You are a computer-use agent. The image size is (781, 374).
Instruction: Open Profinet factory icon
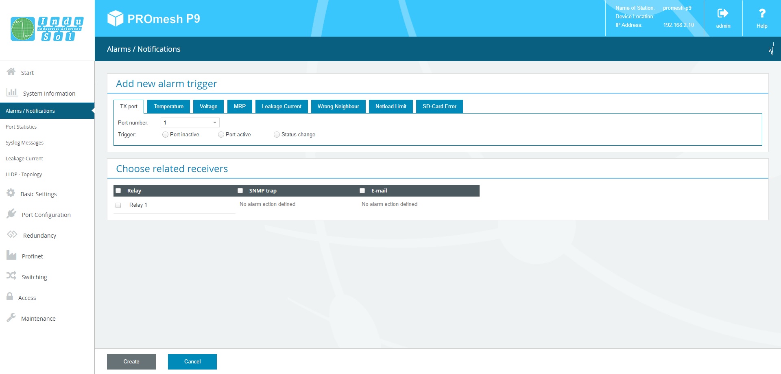[x=11, y=255]
